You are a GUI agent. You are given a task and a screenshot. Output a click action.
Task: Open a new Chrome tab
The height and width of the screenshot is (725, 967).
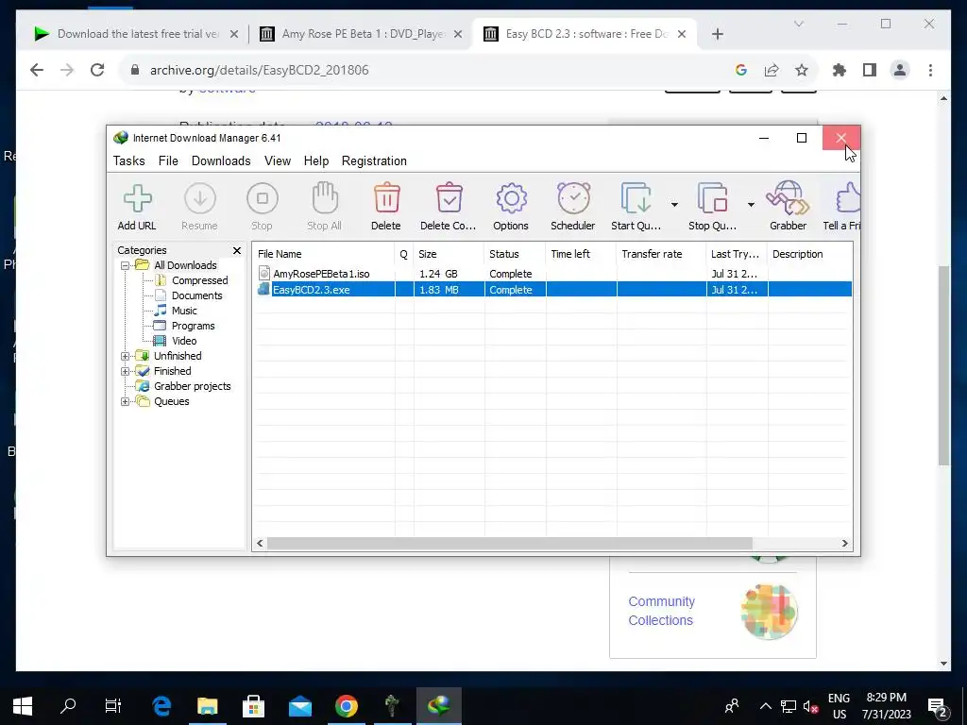[x=718, y=34]
